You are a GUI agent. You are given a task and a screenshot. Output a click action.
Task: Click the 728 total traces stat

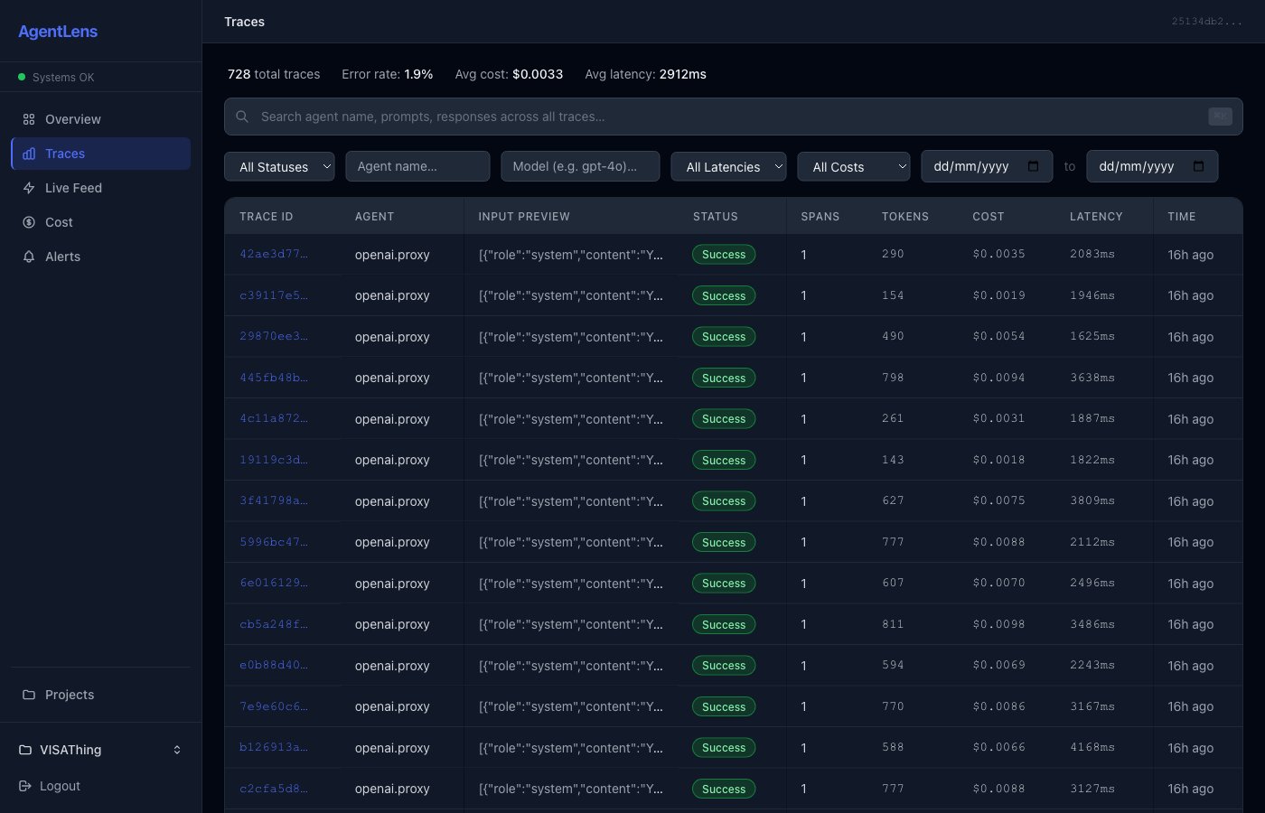pos(274,74)
